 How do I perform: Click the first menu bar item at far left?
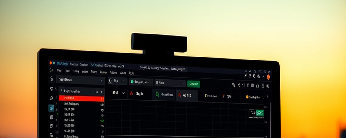51,70
